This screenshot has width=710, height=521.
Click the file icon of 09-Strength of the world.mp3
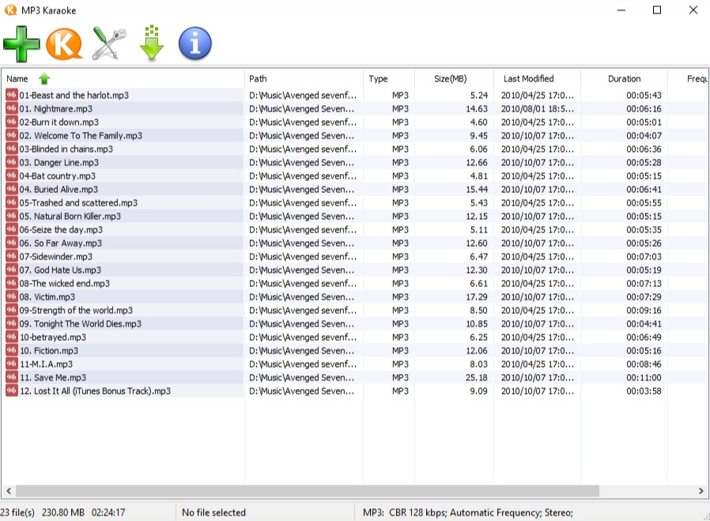point(11,310)
